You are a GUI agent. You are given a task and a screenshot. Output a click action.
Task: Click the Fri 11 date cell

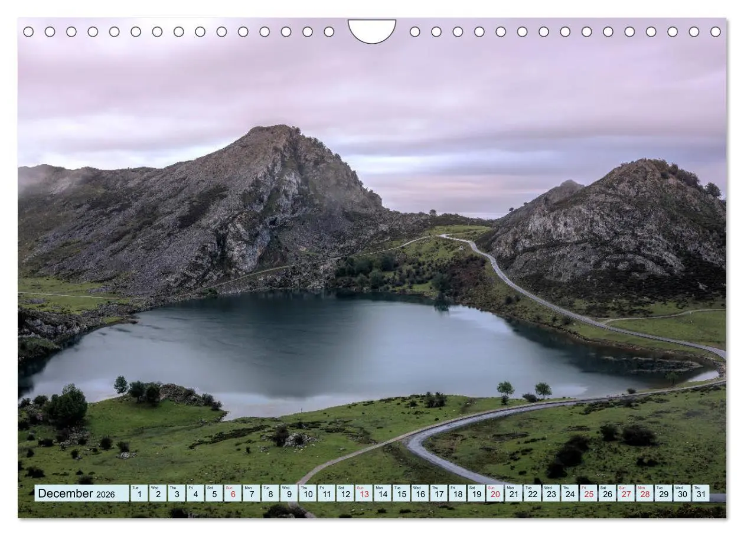(327, 493)
